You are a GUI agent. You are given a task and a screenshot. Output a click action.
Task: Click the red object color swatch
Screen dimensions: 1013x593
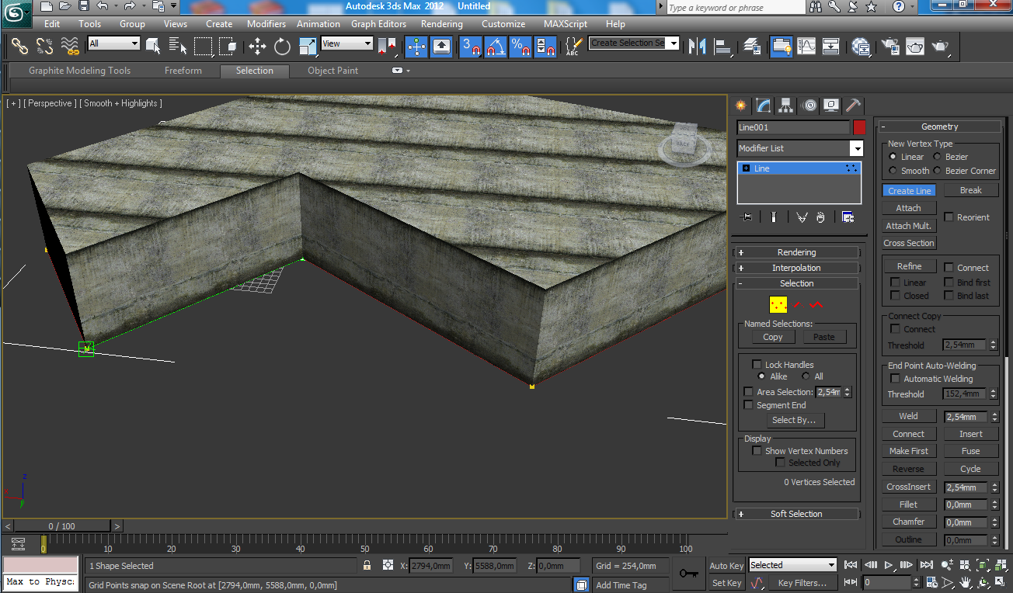pyautogui.click(x=859, y=127)
